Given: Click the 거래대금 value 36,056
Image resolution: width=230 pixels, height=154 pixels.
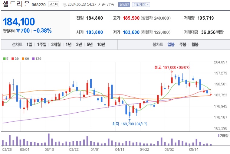Looking at the screenshot, I should click(x=208, y=32).
